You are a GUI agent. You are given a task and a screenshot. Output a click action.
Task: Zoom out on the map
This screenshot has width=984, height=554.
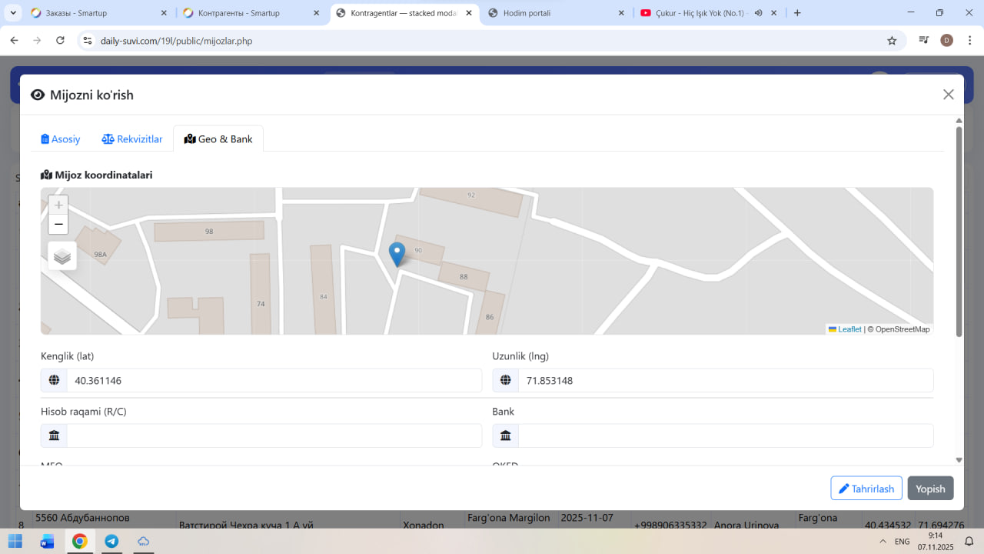click(58, 225)
